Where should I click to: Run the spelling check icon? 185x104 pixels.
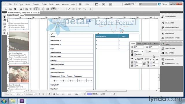click(31, 9)
